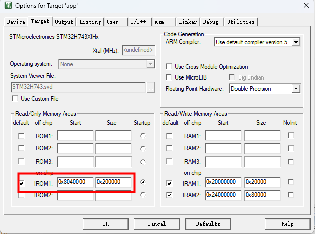Select the Target tab
315x234 pixels.
[40, 21]
